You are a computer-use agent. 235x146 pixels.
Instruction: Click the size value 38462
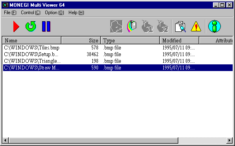[x=93, y=55]
